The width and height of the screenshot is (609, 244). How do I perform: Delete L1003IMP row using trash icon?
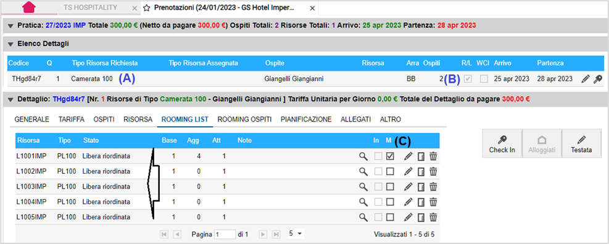[x=433, y=187]
